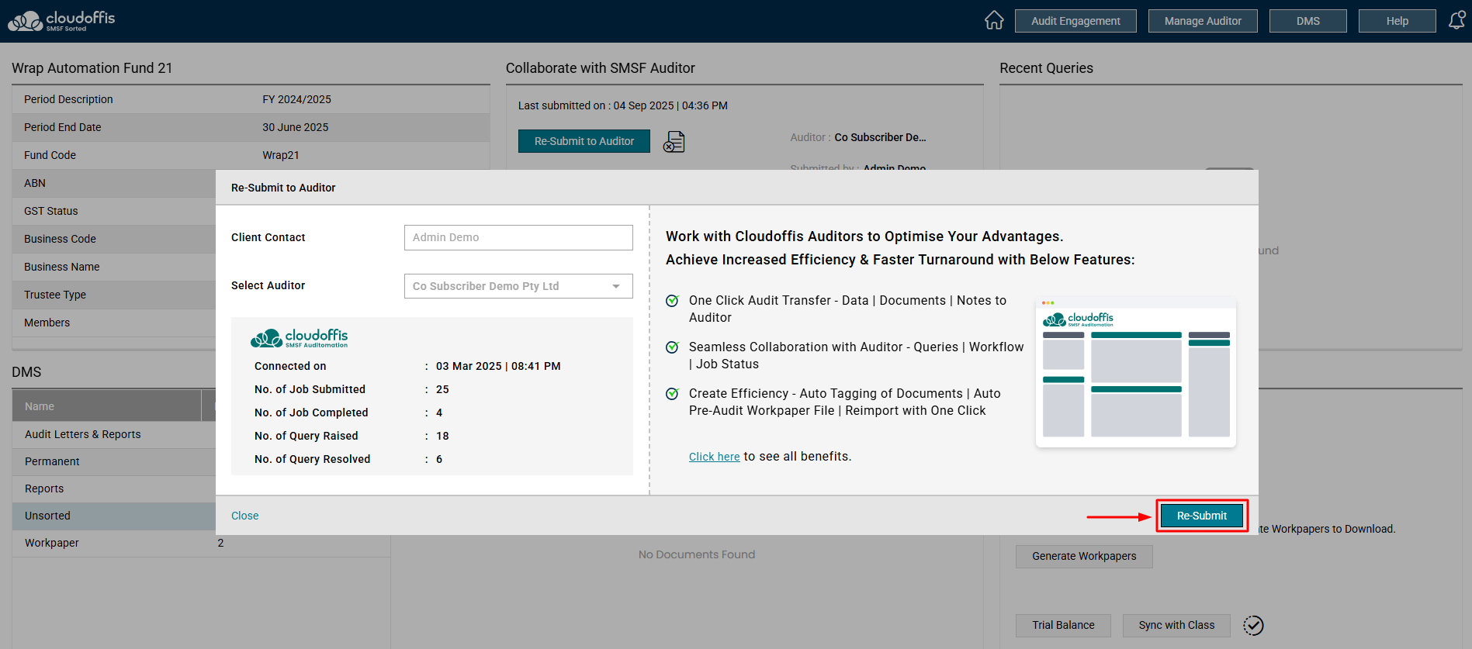Follow the 'Click here' benefits link
The image size is (1472, 649).
click(x=714, y=457)
